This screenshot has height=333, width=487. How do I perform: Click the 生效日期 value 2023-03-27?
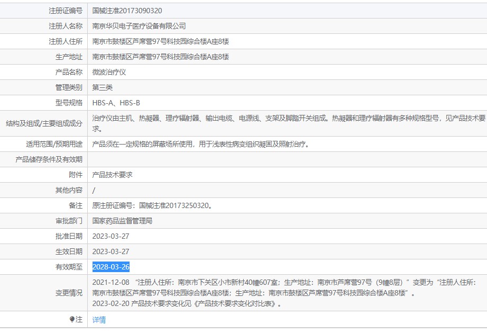pyautogui.click(x=111, y=251)
